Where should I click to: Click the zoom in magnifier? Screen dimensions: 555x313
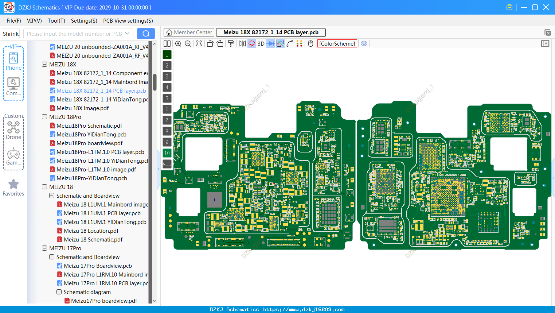178,44
